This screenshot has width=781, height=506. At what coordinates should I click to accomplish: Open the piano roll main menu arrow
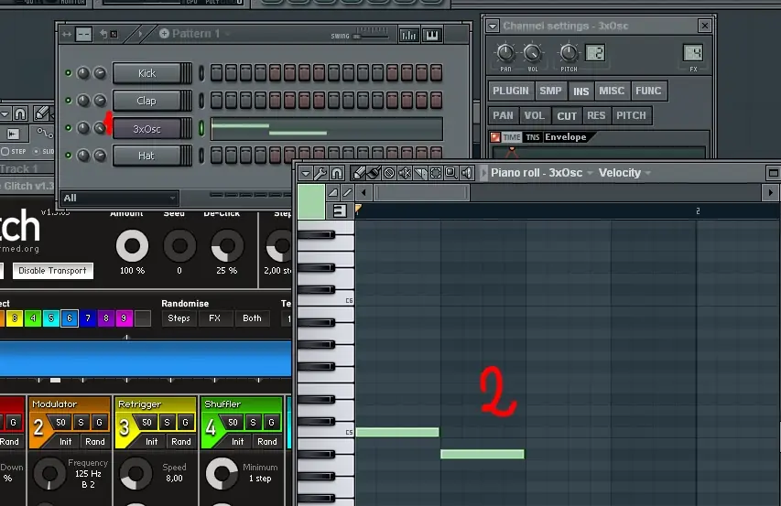coord(305,173)
